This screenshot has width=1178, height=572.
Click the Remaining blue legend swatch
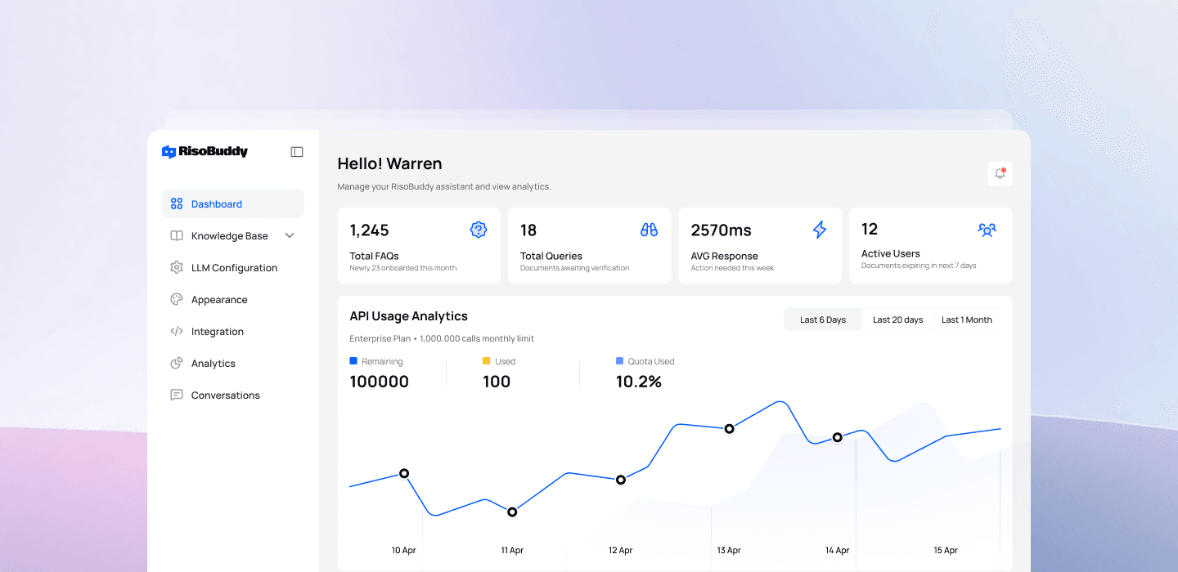353,361
